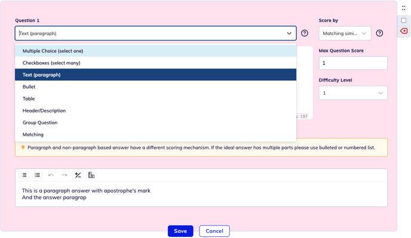Click the redo arrow in editor toolbar
The image size is (411, 238).
tap(65, 175)
